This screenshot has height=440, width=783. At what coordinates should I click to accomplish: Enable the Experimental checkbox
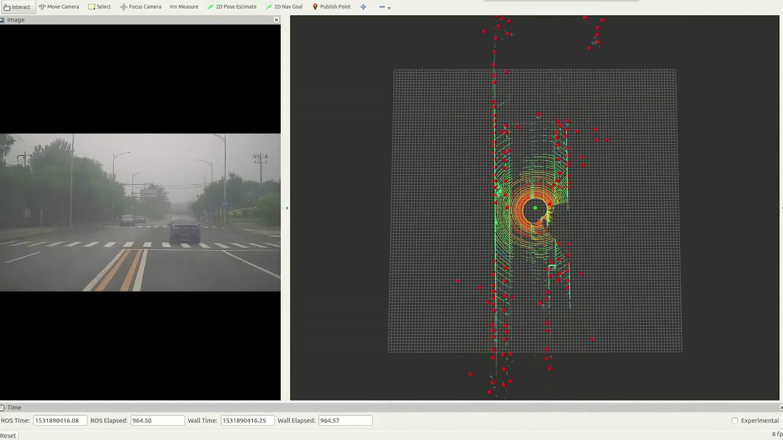734,420
